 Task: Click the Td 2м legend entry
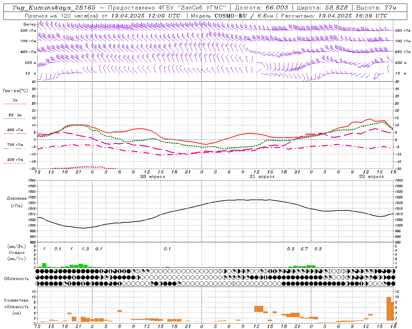pyautogui.click(x=15, y=115)
